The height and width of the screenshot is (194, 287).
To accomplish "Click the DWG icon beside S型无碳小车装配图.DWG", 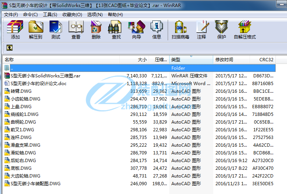I will tap(7, 183).
